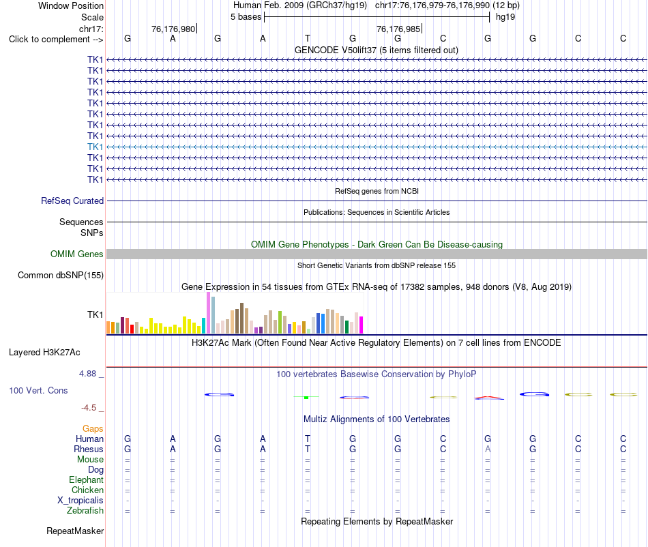Viewport: 648px width, 547px height.
Task: Click the Layered H3K27Ac track label
Action: pyautogui.click(x=44, y=353)
